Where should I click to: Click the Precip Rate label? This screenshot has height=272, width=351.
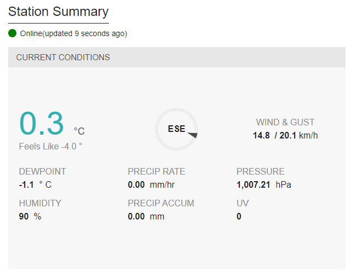point(157,171)
